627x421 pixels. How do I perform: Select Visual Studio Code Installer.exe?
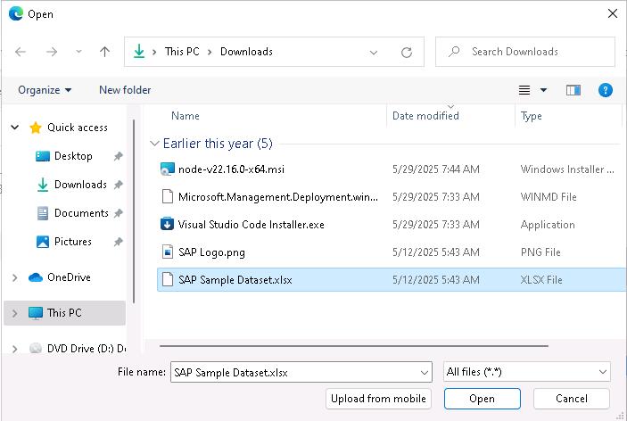coord(251,225)
